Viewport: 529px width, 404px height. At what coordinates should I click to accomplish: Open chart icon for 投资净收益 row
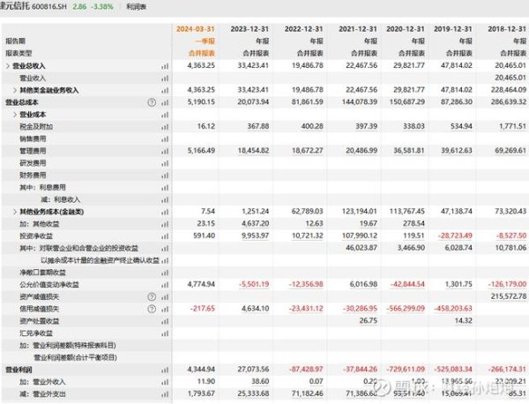coord(165,236)
